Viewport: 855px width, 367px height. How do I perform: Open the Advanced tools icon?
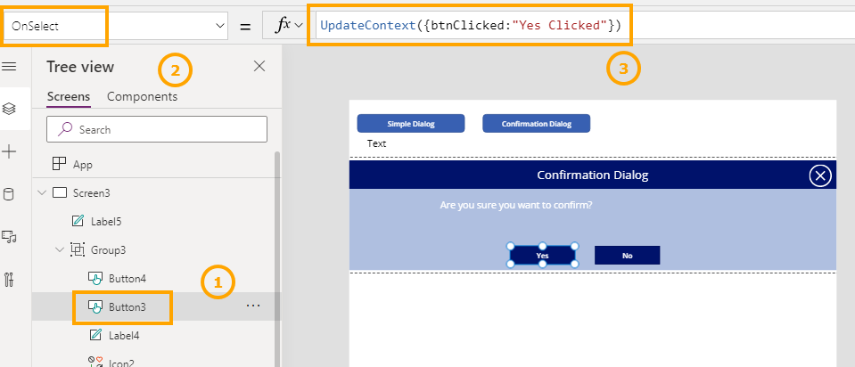(x=10, y=280)
